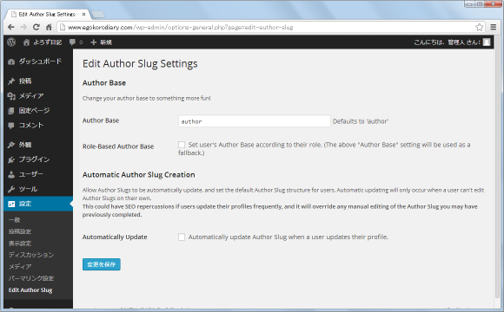504x312 pixels.
Task: Click the blue save changes button
Action: tap(102, 264)
